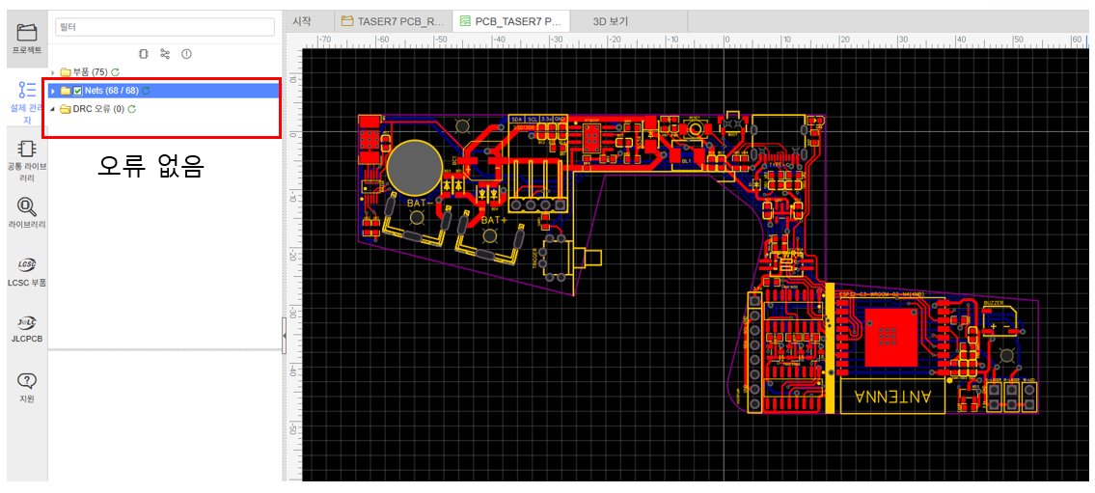1095x493 pixels.
Task: Click the nets filter icon
Action: (165, 54)
